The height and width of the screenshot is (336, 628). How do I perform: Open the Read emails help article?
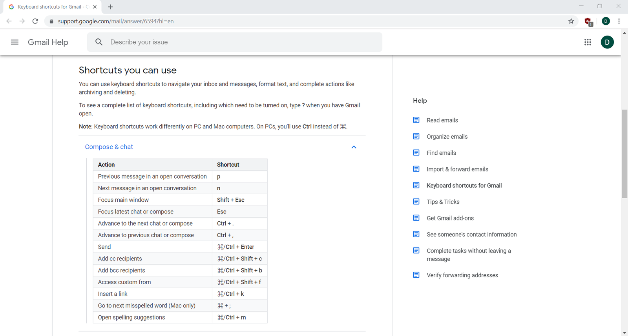[442, 120]
